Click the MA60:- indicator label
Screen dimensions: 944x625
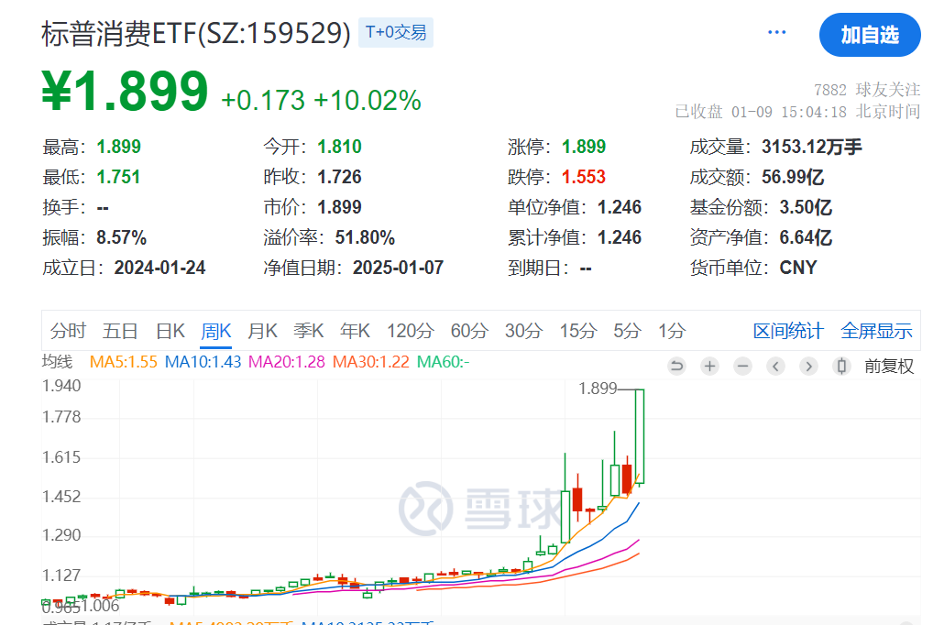coord(443,362)
